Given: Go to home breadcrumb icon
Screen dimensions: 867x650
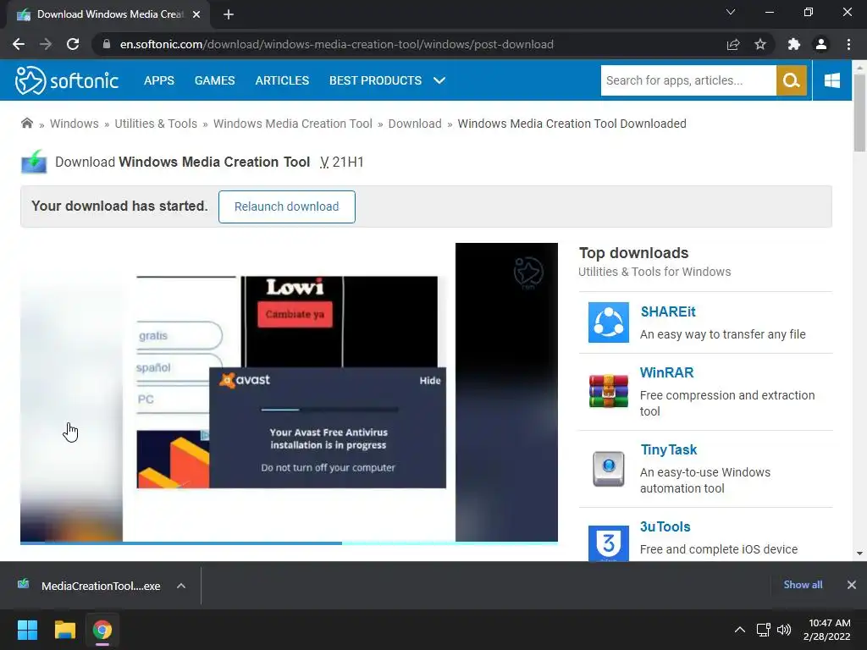Looking at the screenshot, I should [x=26, y=124].
